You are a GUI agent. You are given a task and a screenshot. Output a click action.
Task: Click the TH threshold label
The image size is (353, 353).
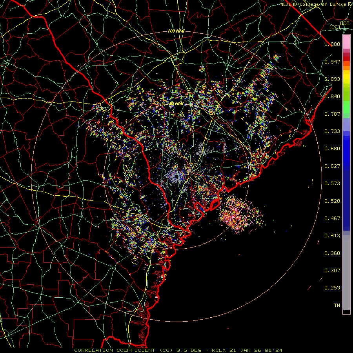[337, 306]
